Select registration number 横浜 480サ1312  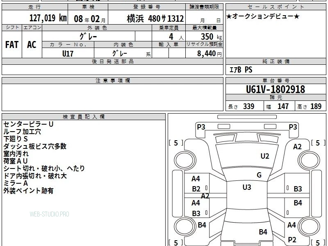click(155, 18)
